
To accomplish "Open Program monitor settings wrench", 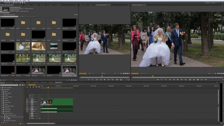I will pyautogui.click(x=215, y=73).
